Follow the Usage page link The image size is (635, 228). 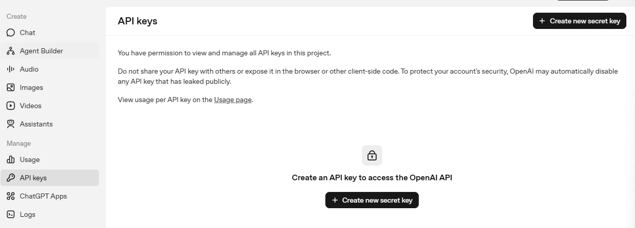click(x=232, y=100)
